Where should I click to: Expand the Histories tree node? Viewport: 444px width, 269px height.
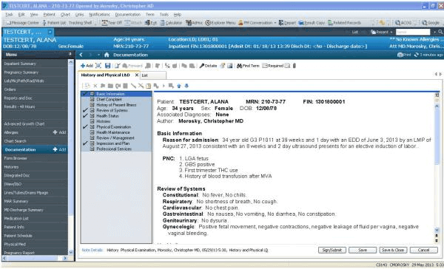(x=92, y=121)
